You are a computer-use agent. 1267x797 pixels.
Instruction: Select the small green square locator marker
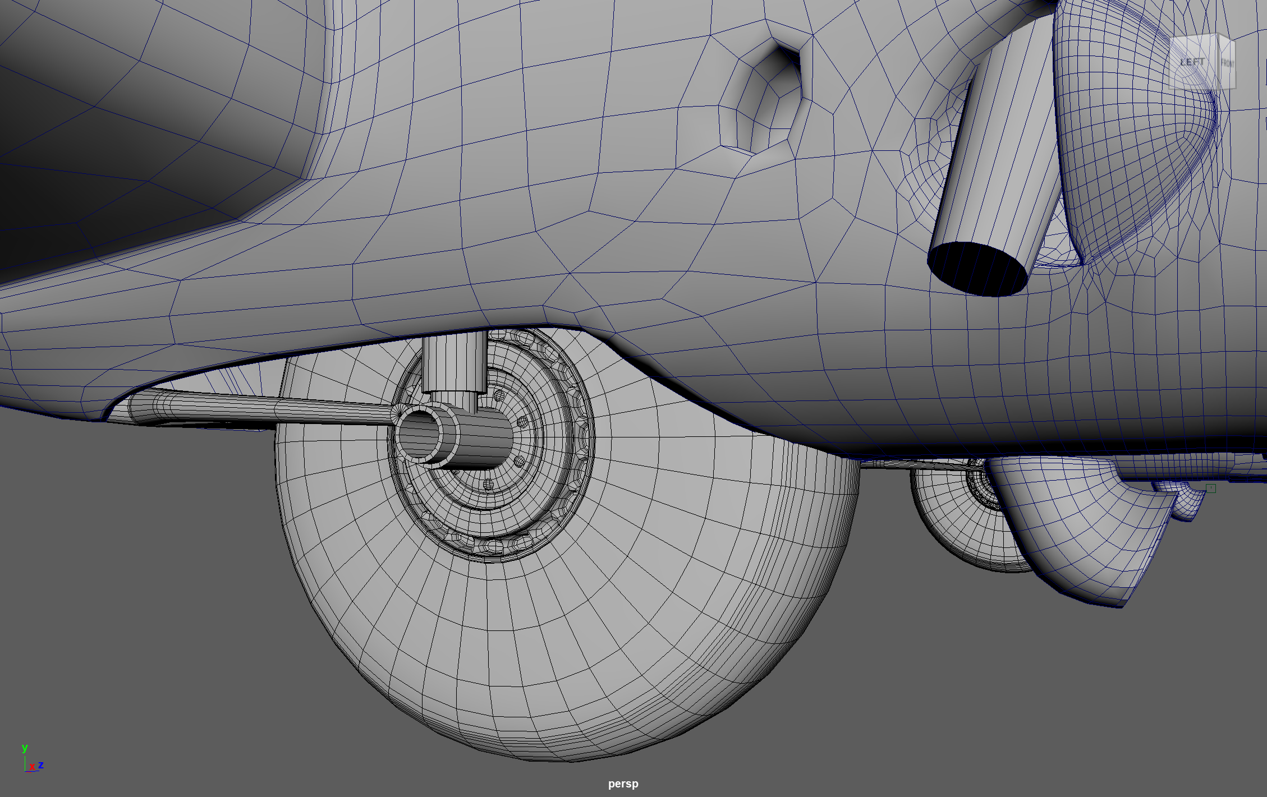(x=1210, y=489)
